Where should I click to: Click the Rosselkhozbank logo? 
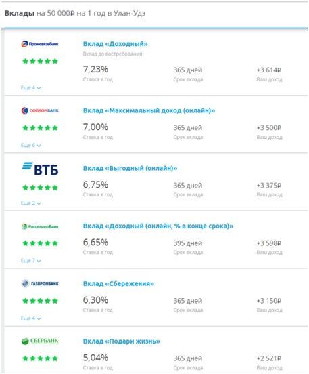pos(40,226)
